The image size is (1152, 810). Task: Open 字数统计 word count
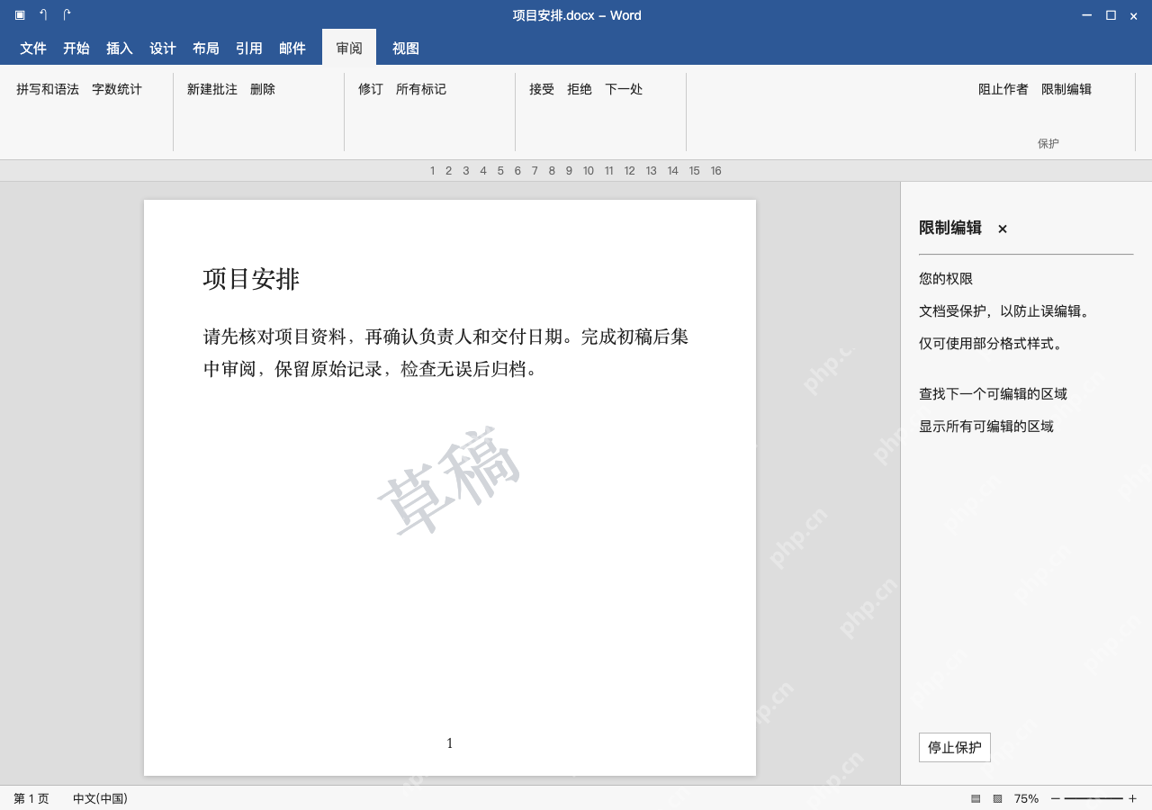(117, 89)
